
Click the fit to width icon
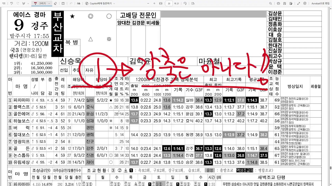tap(161, 3)
